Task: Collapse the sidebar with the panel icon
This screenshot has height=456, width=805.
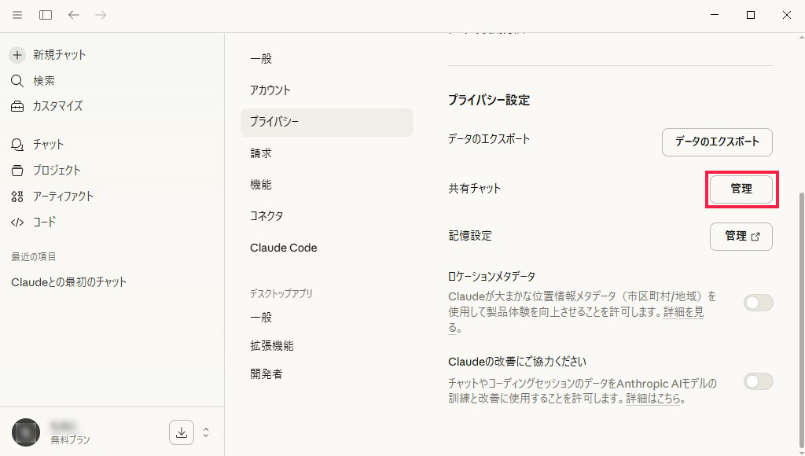Action: coord(45,14)
